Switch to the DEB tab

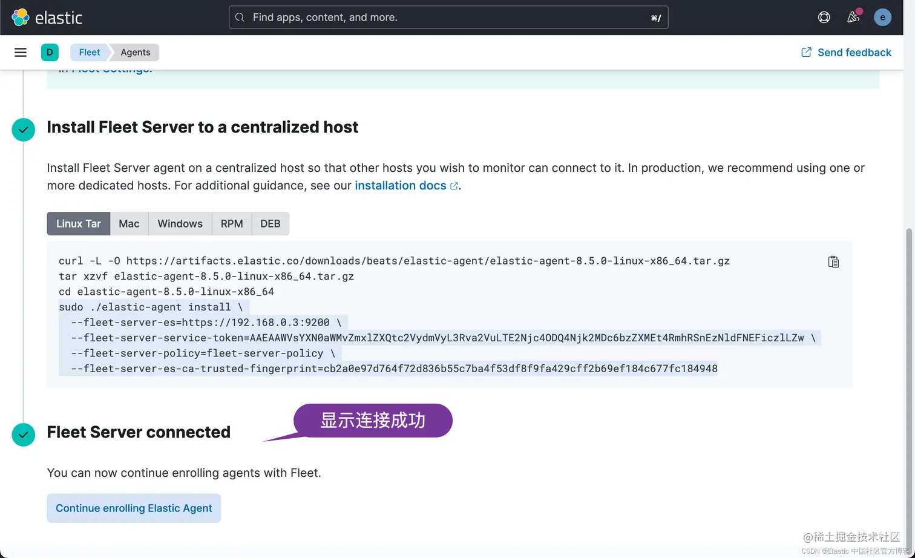pos(271,223)
